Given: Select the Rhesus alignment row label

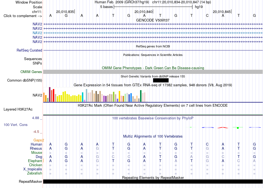Looking at the screenshot, I should pos(36,148).
